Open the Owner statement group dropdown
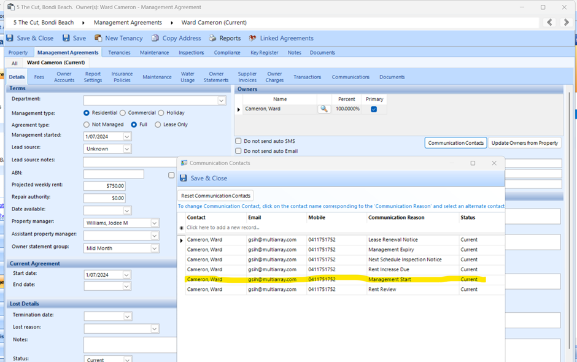This screenshot has width=577, height=362. tap(155, 248)
